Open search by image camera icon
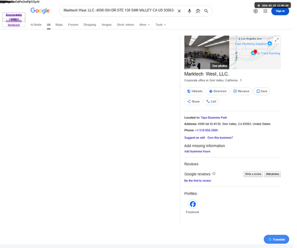The height and width of the screenshot is (248, 297). [x=198, y=11]
